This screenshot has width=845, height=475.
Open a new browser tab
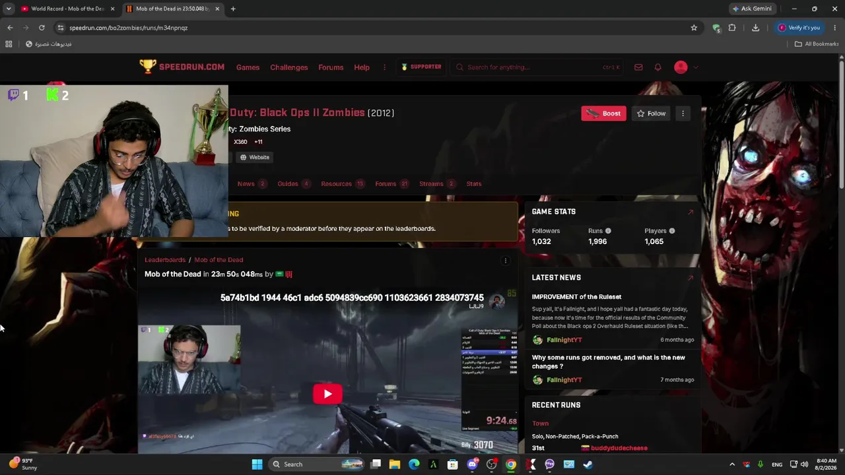click(x=233, y=9)
